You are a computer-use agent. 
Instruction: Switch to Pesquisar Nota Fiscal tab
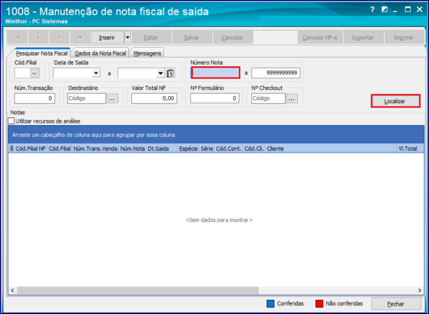tap(41, 53)
